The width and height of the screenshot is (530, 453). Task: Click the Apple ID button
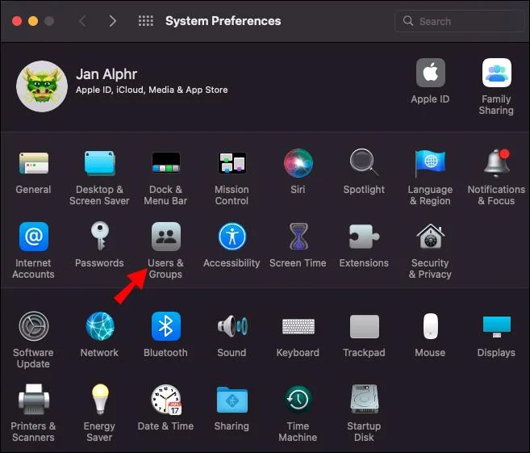click(430, 74)
